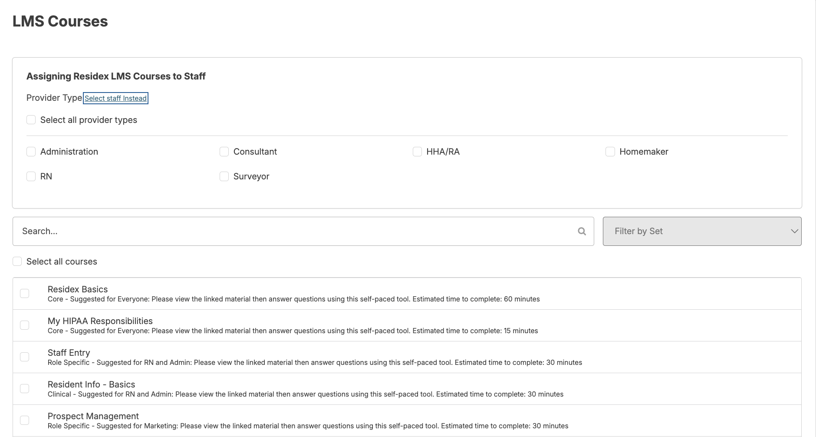Select Resident Info - Basics course checkbox

pyautogui.click(x=25, y=388)
